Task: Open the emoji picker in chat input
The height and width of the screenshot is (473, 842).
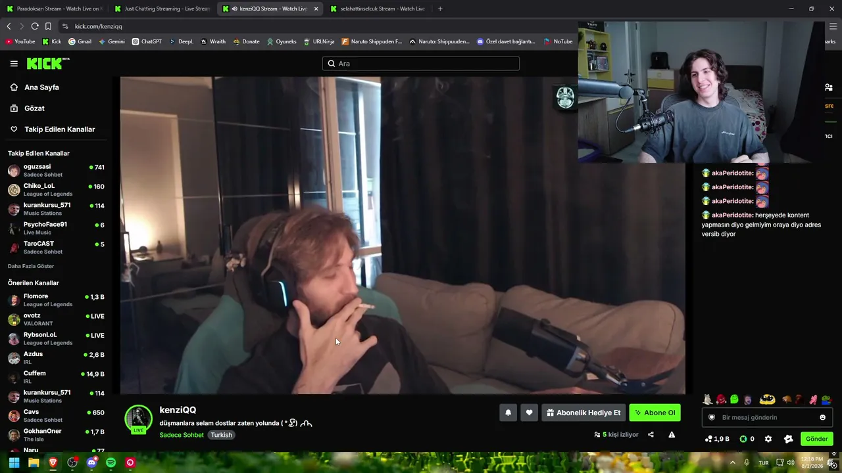Action: click(822, 417)
